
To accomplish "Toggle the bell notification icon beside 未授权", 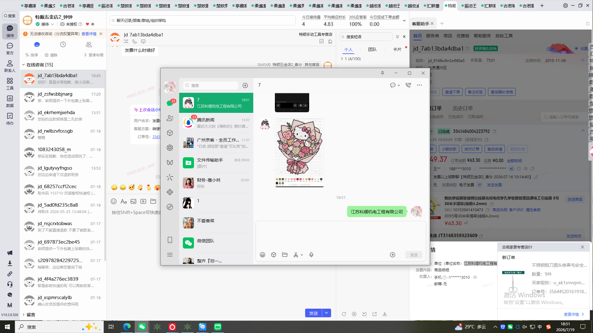I will pyautogui.click(x=93, y=24).
